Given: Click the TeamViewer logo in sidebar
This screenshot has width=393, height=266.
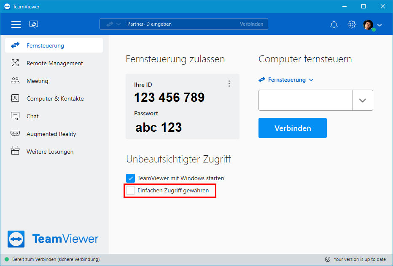Looking at the screenshot, I should click(x=53, y=239).
